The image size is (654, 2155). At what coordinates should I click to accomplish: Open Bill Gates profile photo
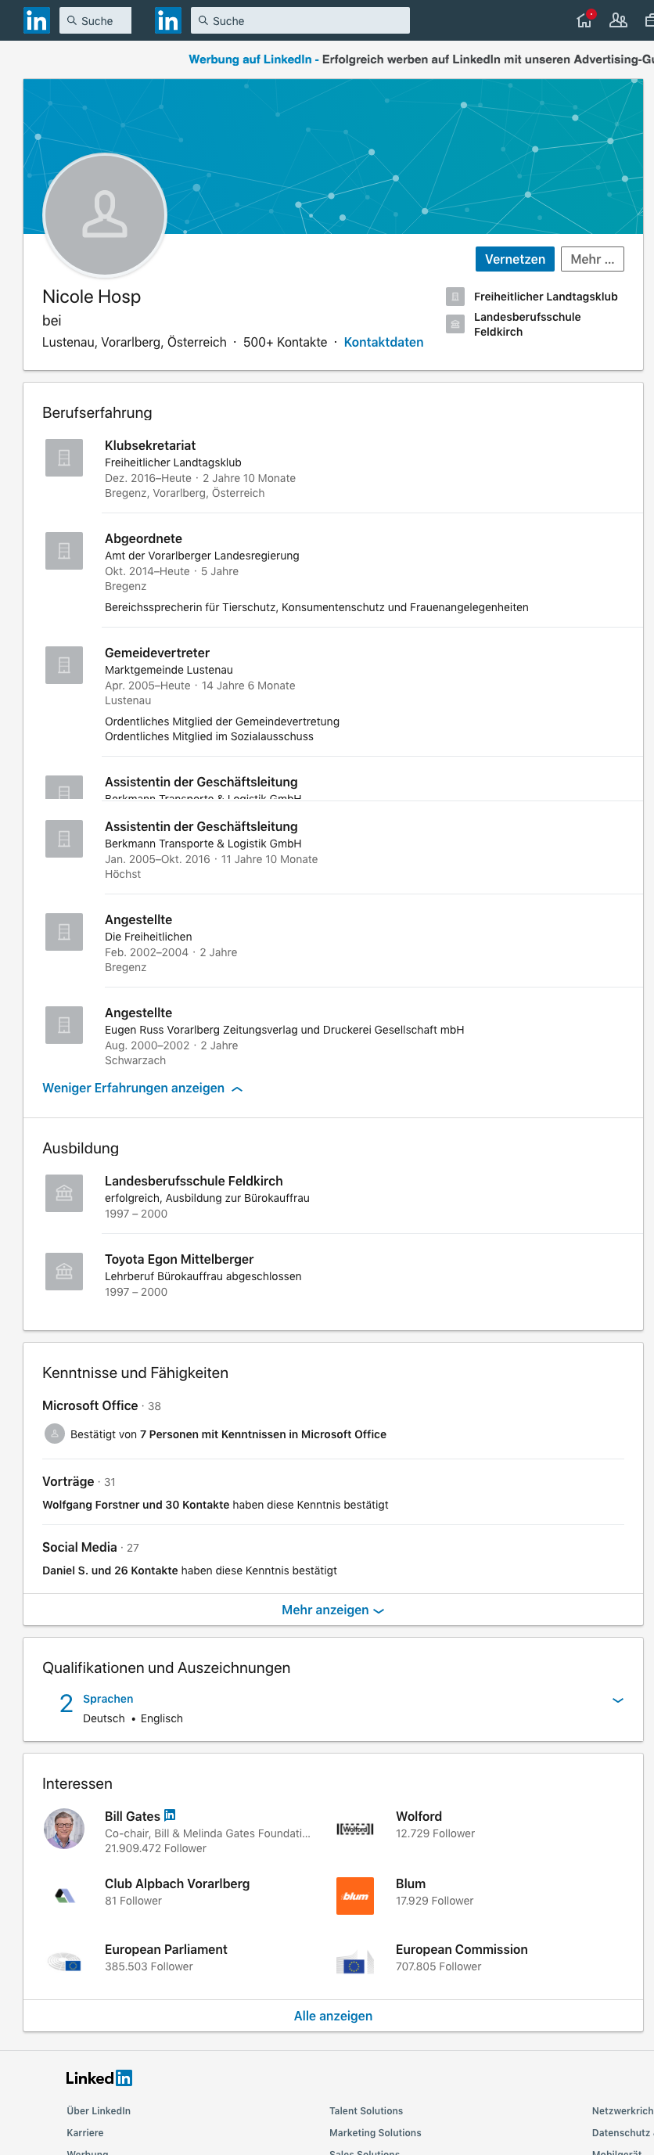click(x=64, y=1828)
